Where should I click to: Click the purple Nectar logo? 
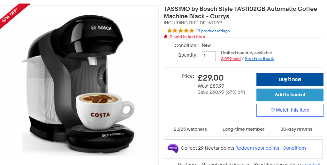[172, 148]
